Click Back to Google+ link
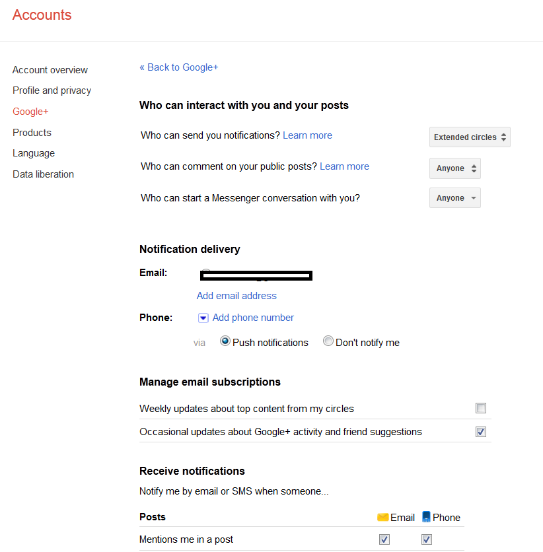The image size is (543, 552). click(x=179, y=67)
